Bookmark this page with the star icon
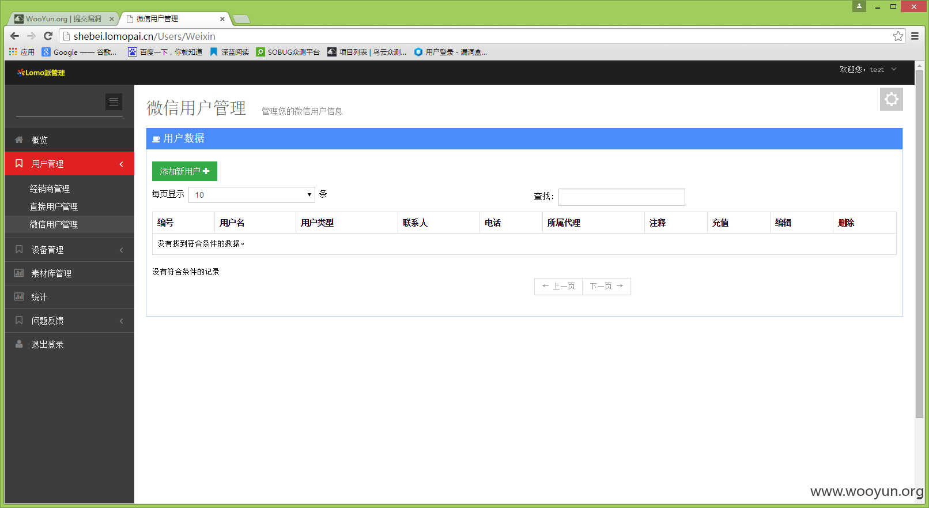929x508 pixels. click(x=898, y=36)
